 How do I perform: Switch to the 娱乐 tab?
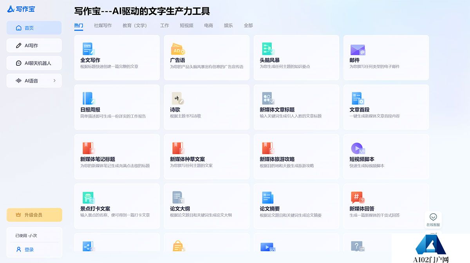228,25
